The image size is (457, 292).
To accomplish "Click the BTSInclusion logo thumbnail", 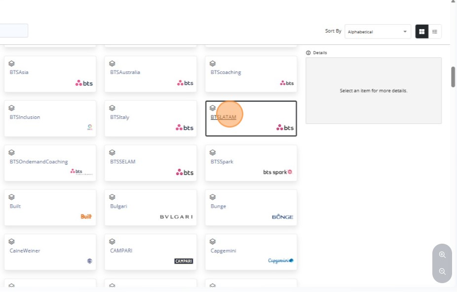I will 90,127.
